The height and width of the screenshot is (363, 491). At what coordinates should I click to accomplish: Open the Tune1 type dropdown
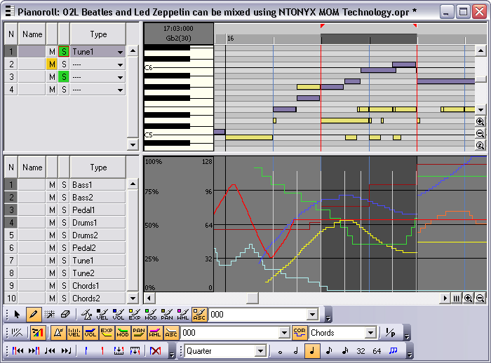[120, 52]
